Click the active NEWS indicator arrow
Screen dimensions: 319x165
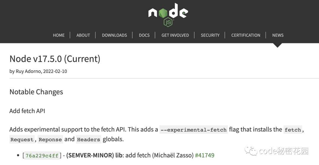[278, 45]
